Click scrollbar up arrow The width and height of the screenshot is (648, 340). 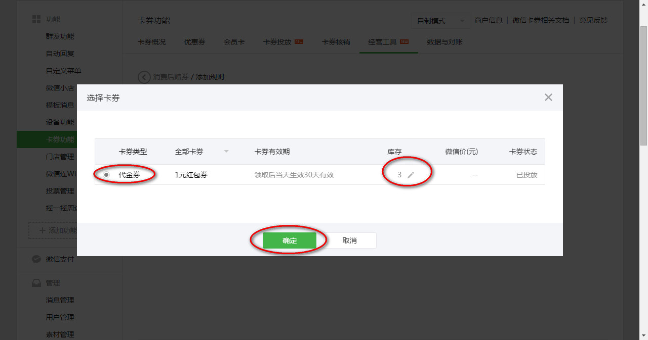point(643,5)
